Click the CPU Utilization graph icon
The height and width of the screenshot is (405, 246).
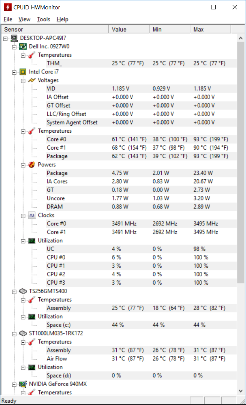click(32, 240)
